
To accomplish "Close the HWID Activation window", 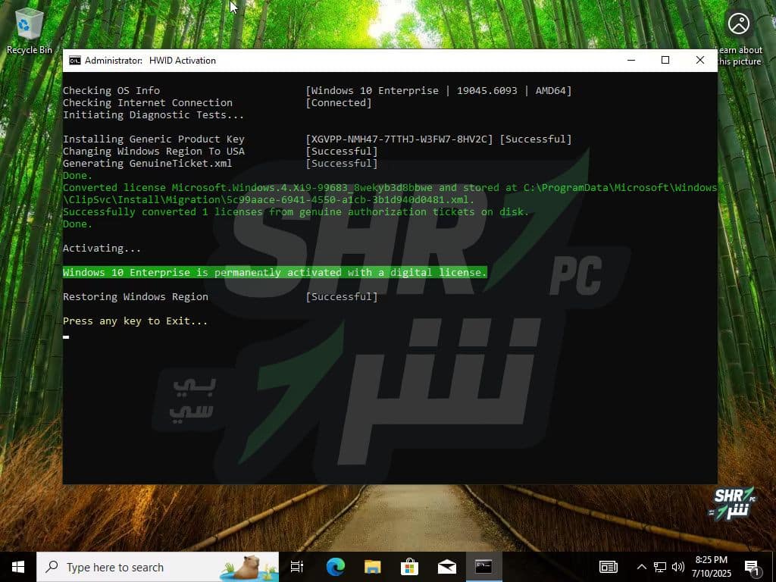I will point(699,61).
